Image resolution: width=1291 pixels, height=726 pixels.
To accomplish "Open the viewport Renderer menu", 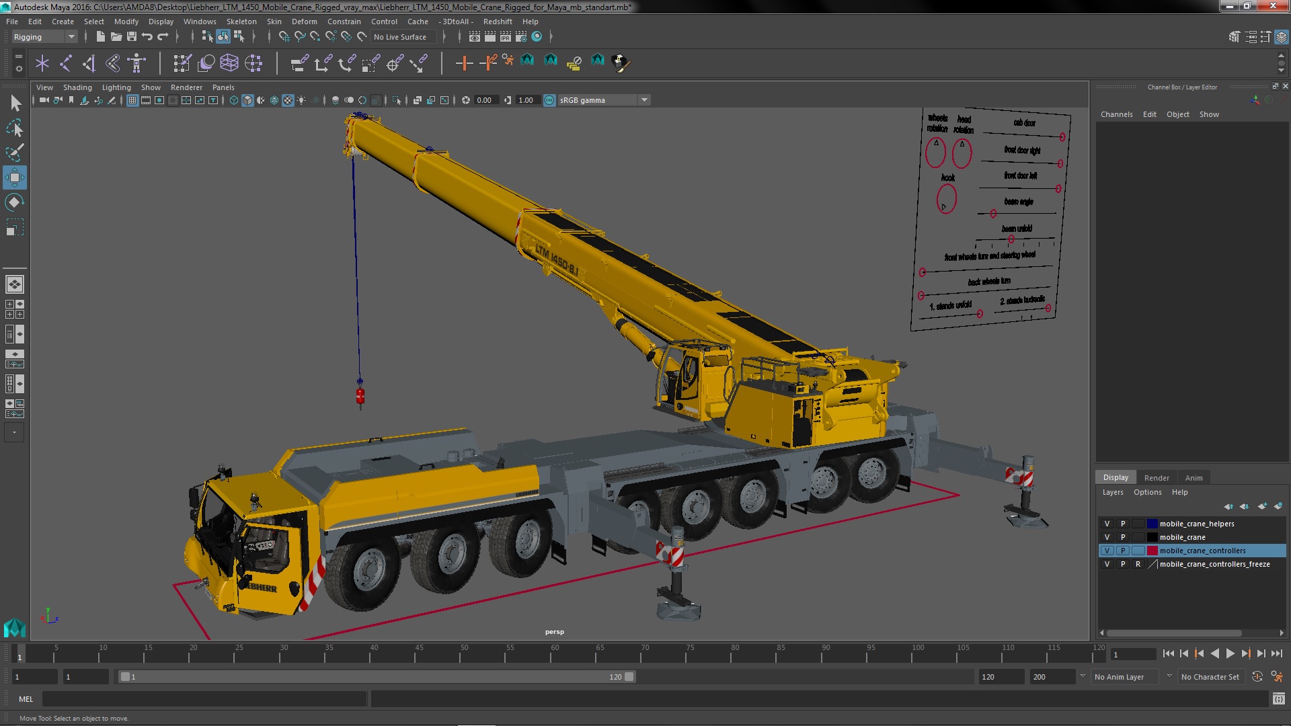I will tap(186, 87).
